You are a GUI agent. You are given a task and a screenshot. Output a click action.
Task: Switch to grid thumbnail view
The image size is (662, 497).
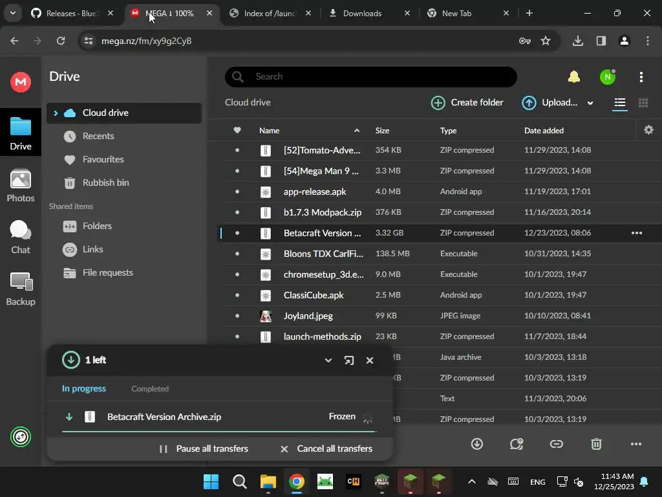coord(643,103)
